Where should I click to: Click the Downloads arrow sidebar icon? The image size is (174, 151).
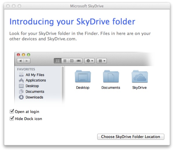pos(21,97)
